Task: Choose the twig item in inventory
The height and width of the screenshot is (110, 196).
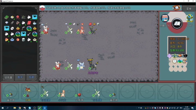Action: coord(23,28)
